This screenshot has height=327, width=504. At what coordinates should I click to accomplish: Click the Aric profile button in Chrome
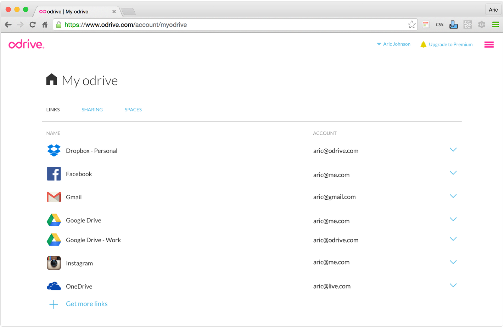pyautogui.click(x=493, y=10)
